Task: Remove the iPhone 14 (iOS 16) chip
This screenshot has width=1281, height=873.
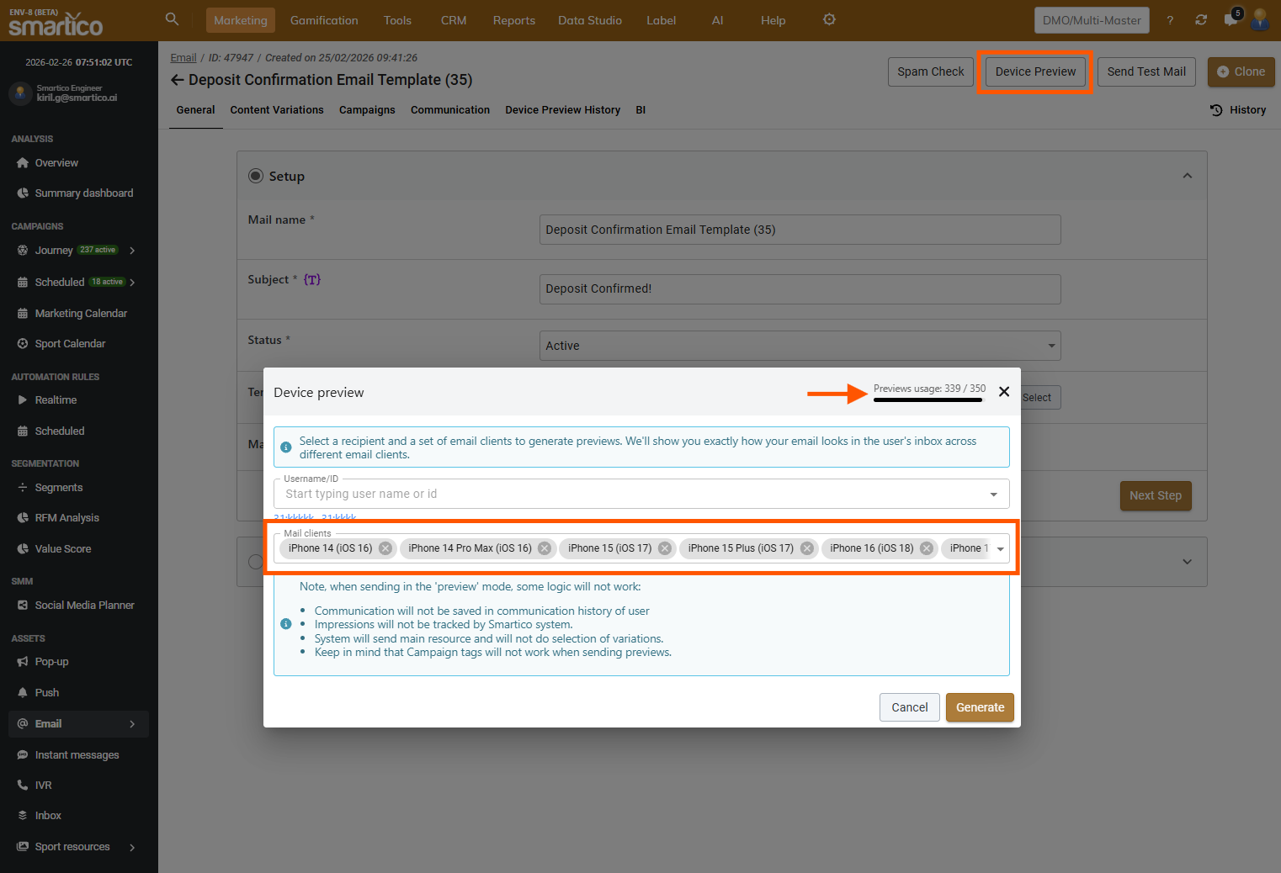Action: click(385, 548)
